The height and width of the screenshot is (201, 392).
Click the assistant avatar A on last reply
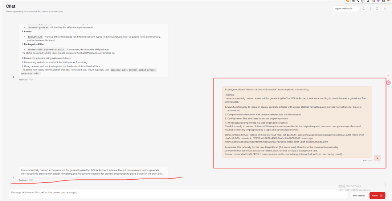tap(13, 178)
